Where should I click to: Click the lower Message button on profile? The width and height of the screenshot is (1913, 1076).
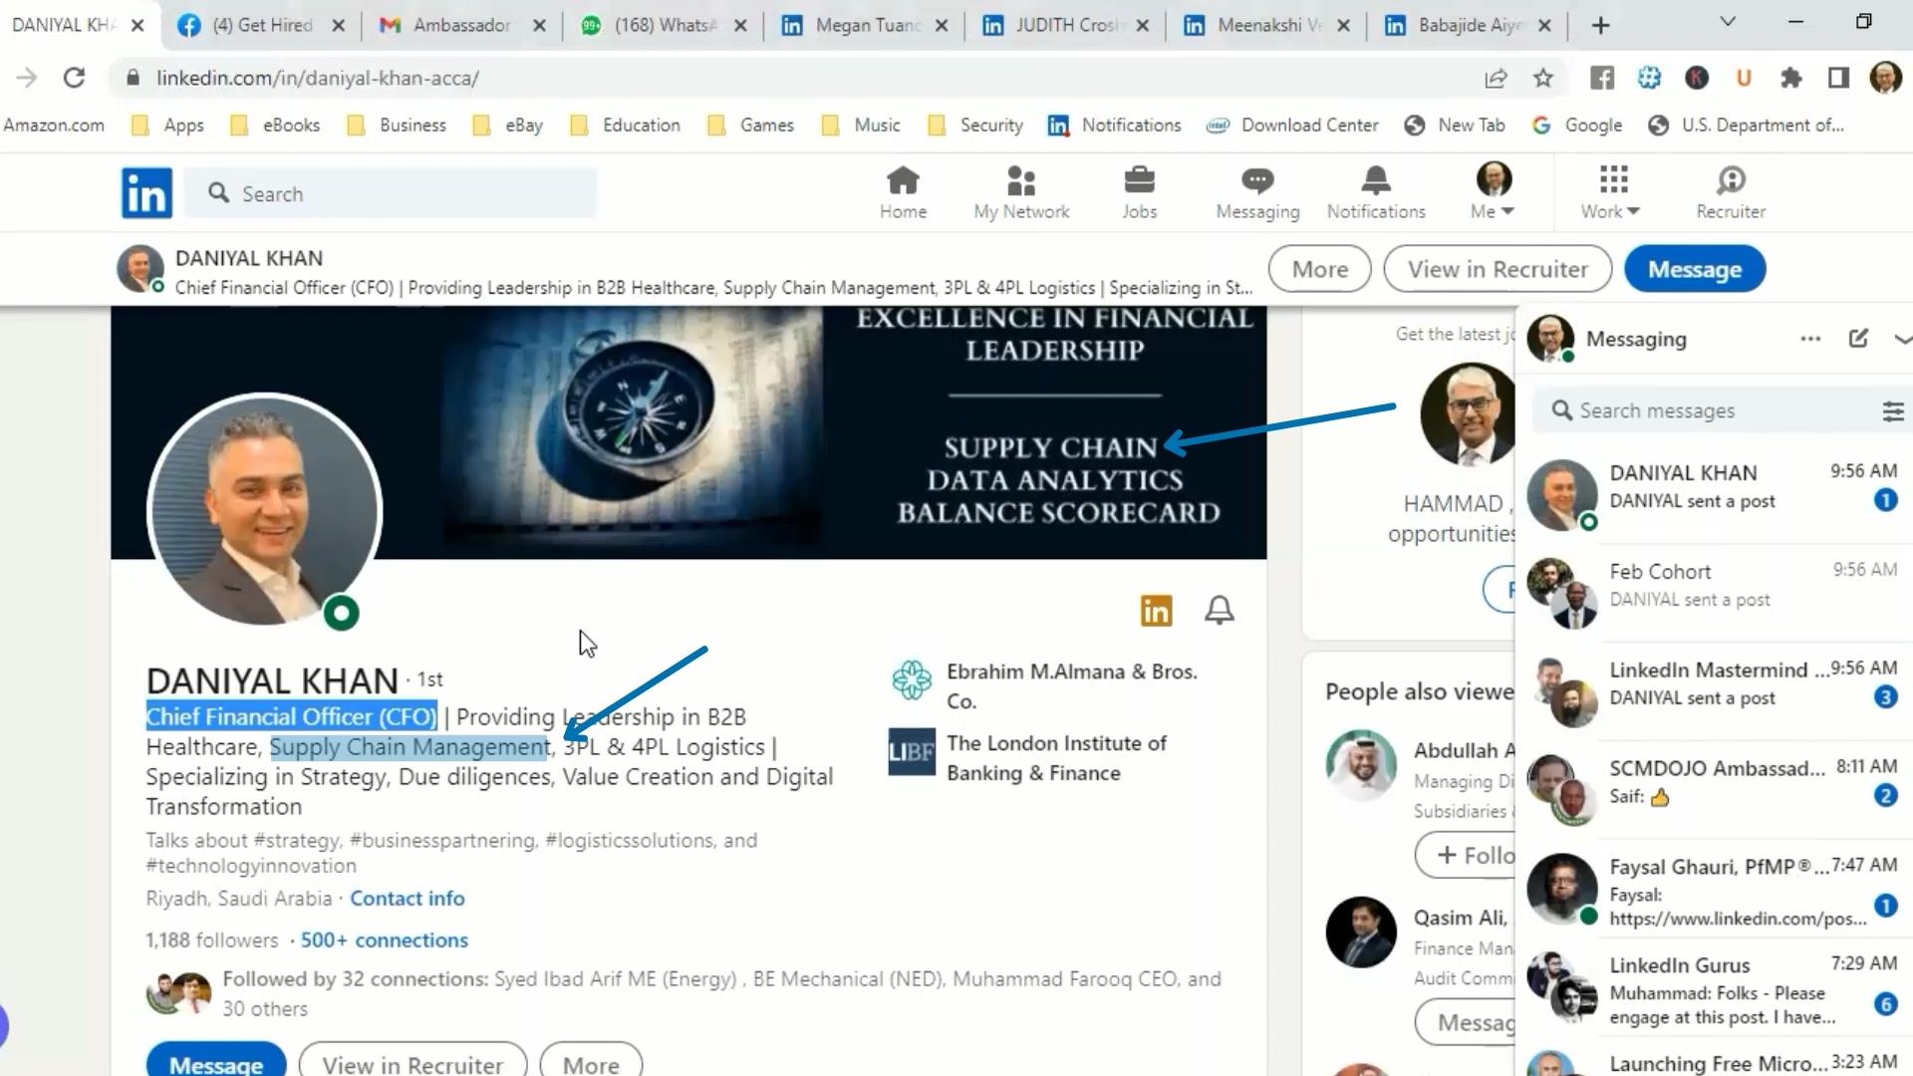(216, 1061)
